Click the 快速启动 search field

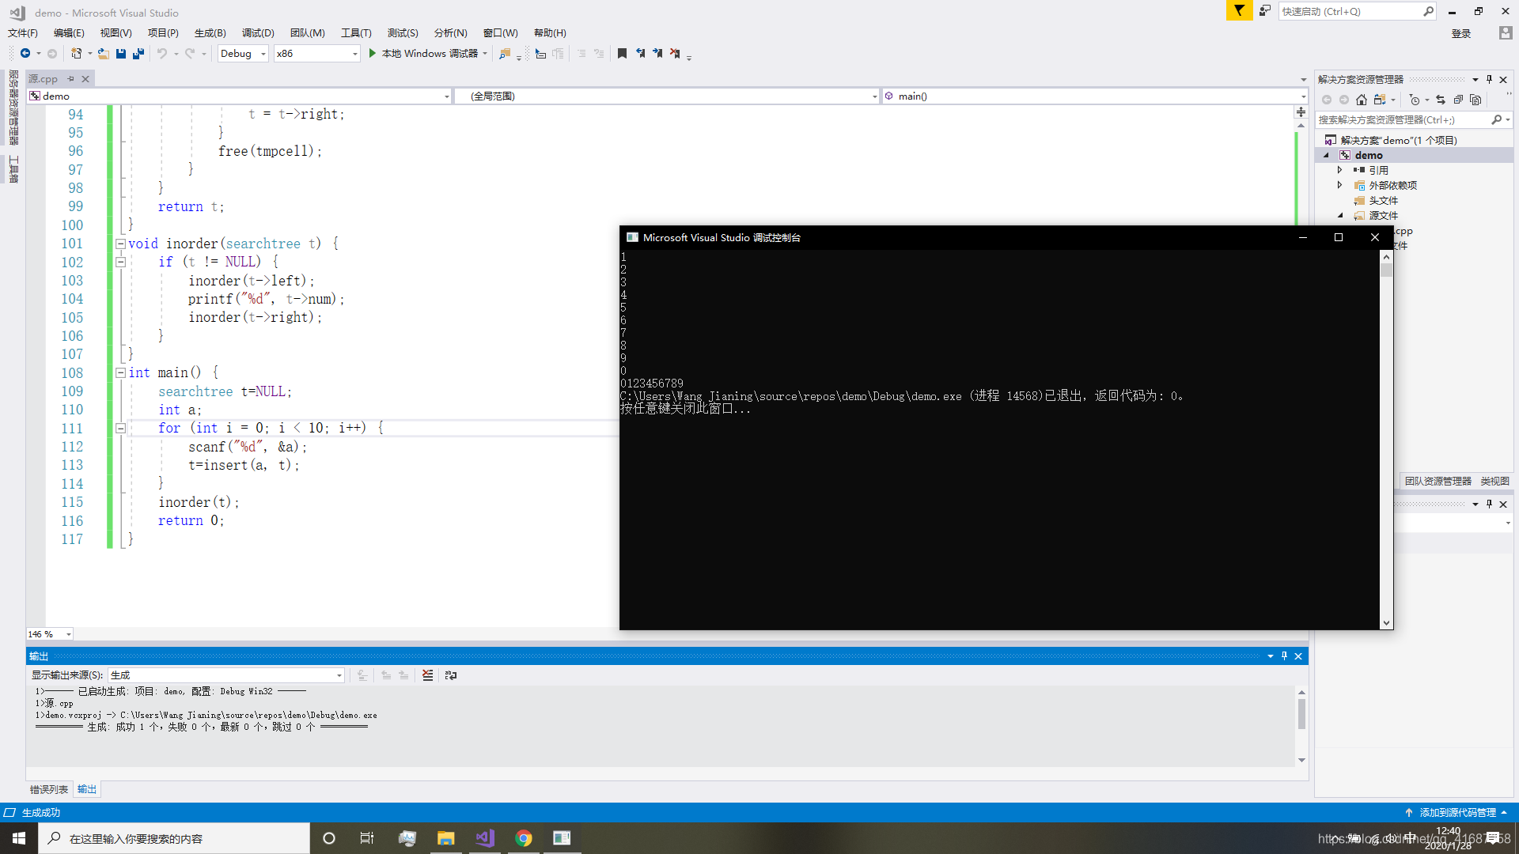(1357, 11)
